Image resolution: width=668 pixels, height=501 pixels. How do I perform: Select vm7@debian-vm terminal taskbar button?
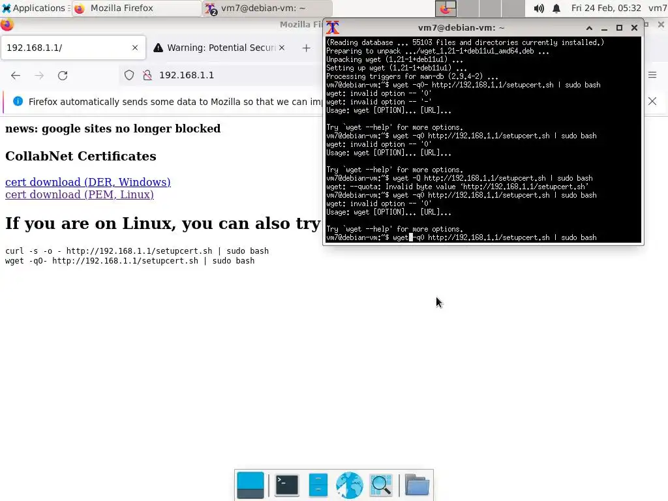click(267, 8)
